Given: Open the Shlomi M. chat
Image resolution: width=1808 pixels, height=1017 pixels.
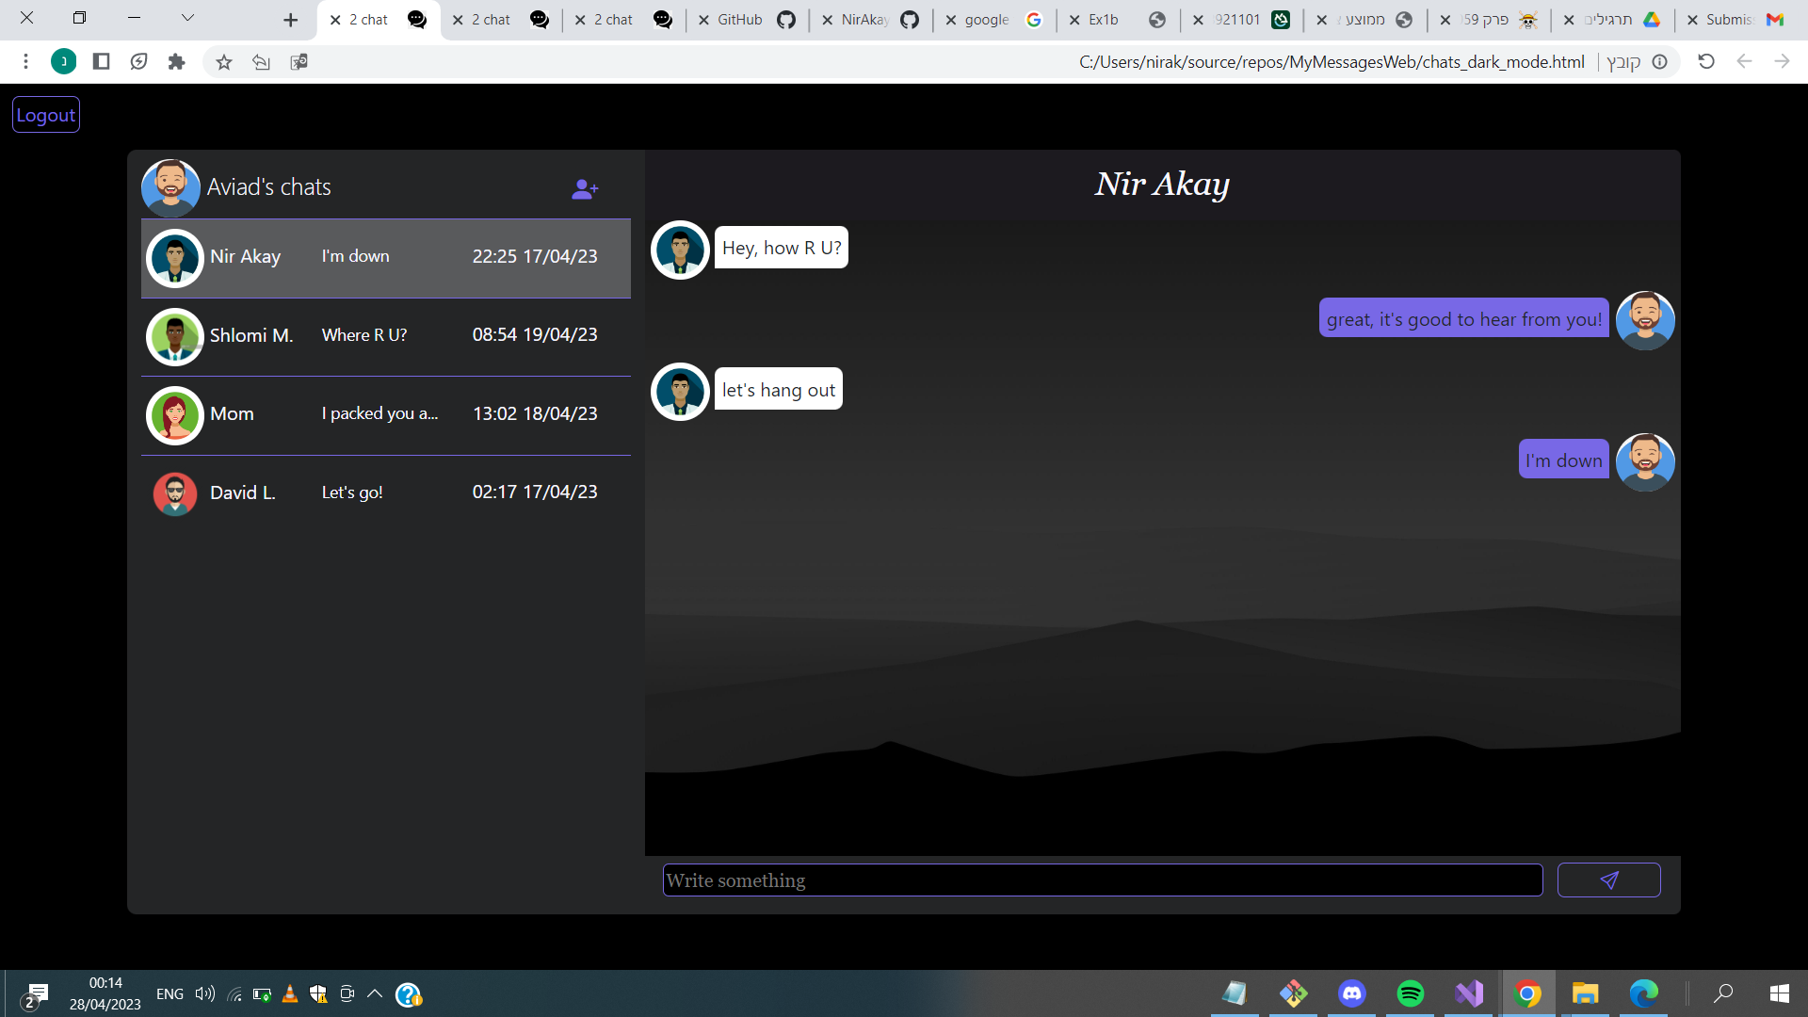Looking at the screenshot, I should point(385,336).
